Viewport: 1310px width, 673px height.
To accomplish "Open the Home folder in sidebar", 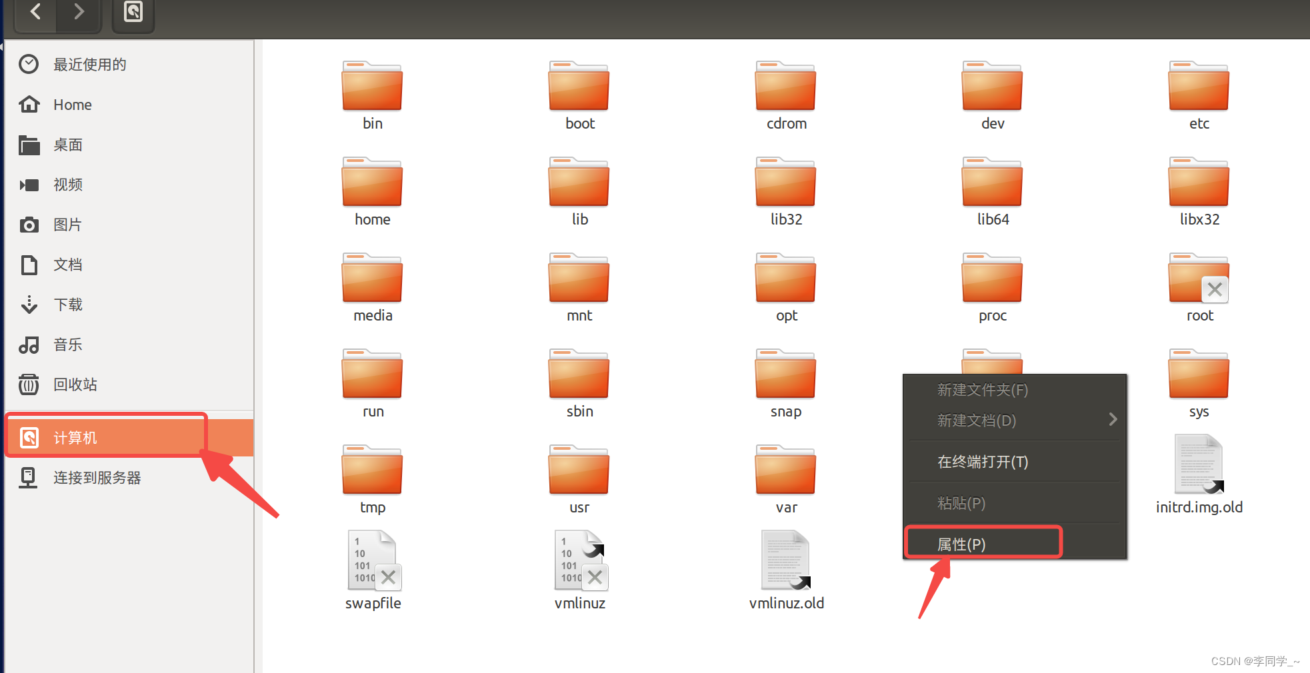I will point(72,104).
